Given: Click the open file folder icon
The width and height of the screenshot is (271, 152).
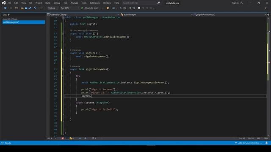Looking at the screenshot, I should click(x=22, y=8).
